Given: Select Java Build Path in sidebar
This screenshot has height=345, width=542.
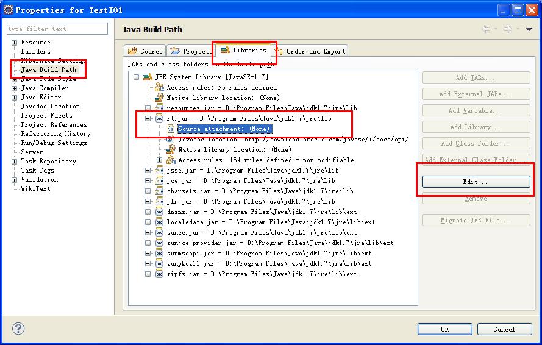Looking at the screenshot, I should click(x=48, y=69).
